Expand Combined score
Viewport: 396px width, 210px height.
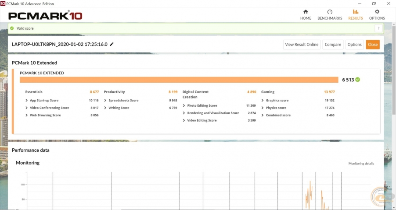[x=263, y=115]
